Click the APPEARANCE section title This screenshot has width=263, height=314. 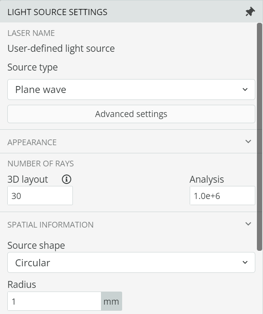click(x=32, y=142)
